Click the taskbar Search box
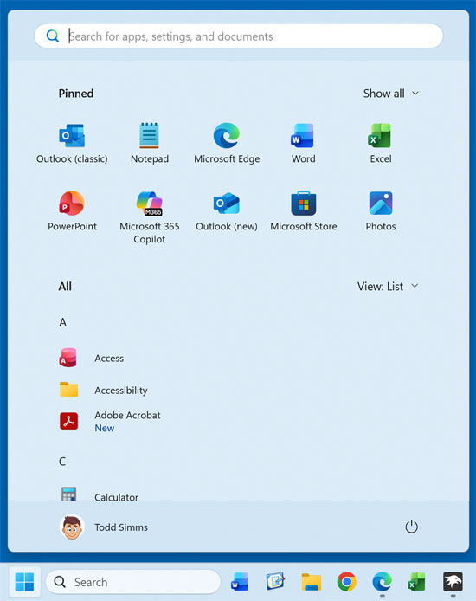Viewport: 476px width, 601px height. [133, 582]
